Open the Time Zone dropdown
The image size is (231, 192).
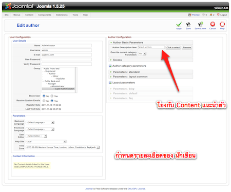(x=63, y=147)
